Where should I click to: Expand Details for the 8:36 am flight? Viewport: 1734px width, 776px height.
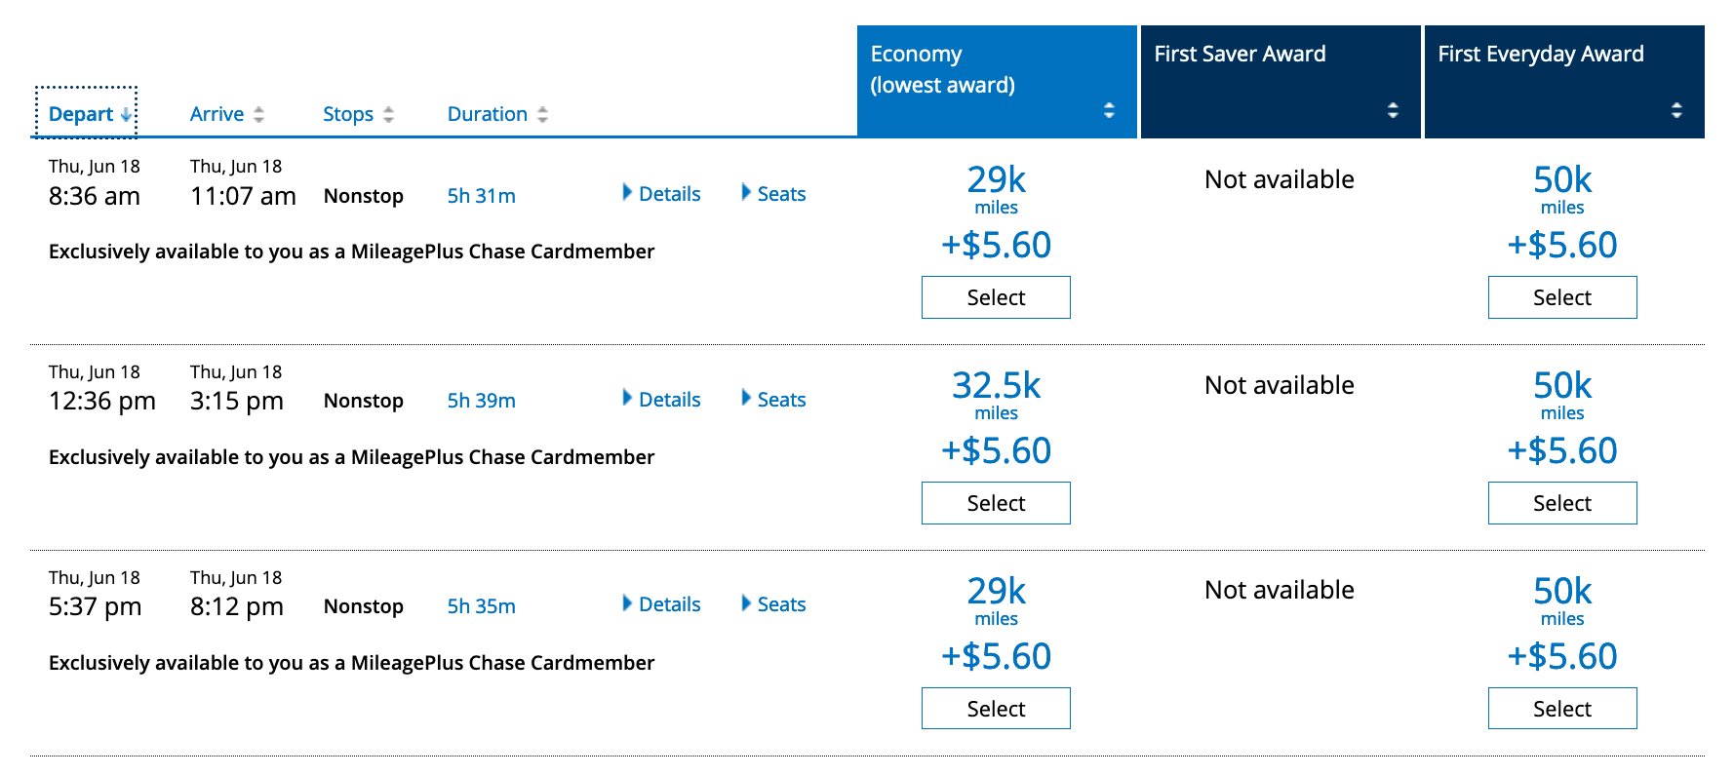coord(662,194)
